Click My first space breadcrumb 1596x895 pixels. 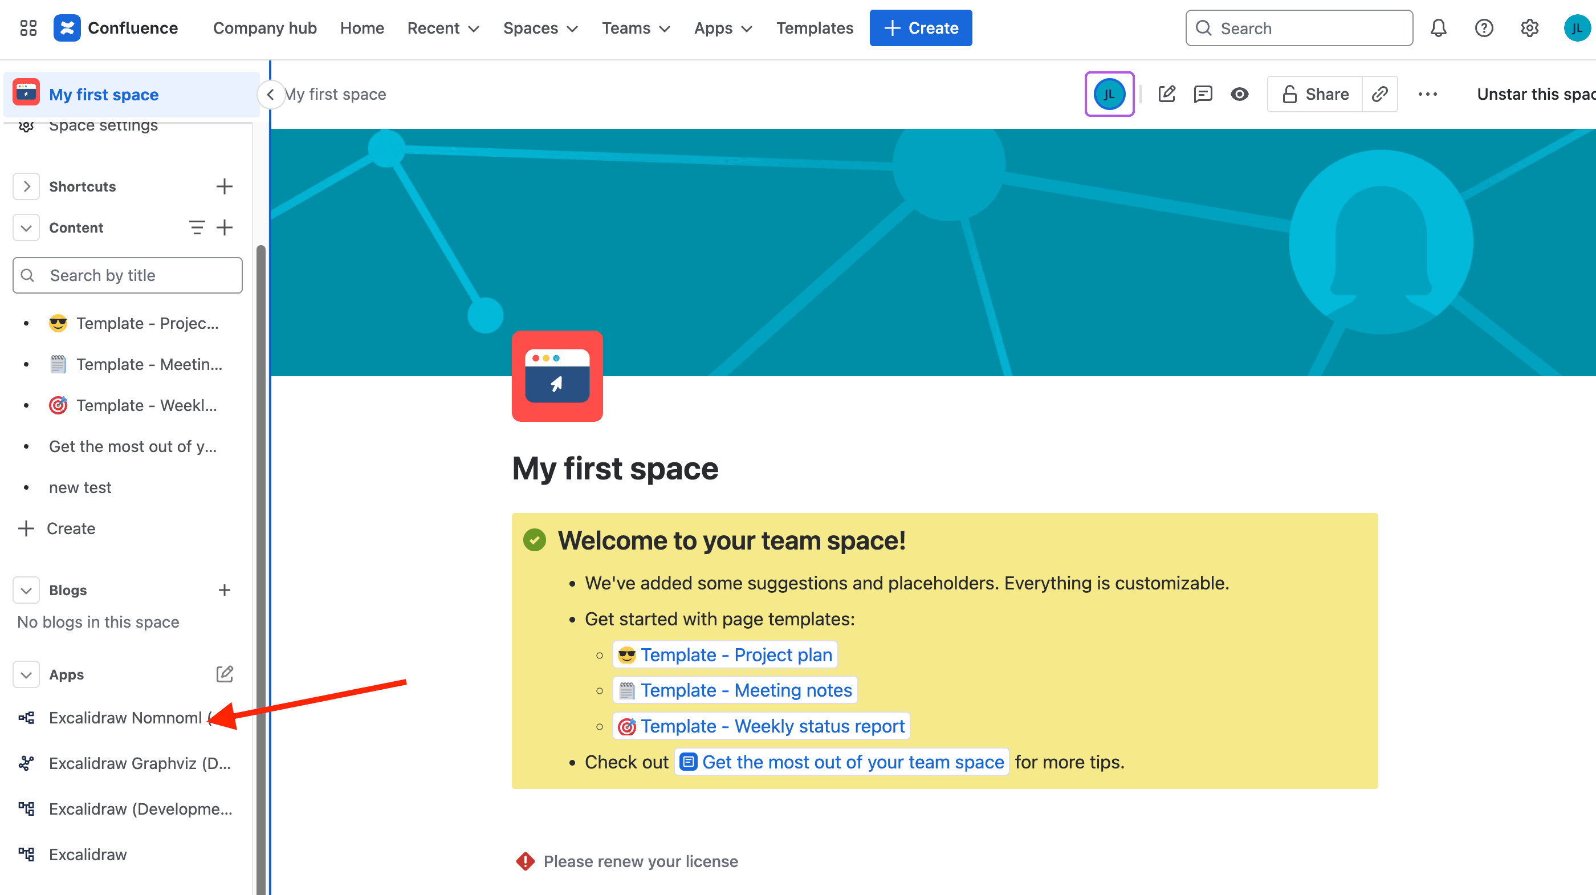[x=336, y=94]
